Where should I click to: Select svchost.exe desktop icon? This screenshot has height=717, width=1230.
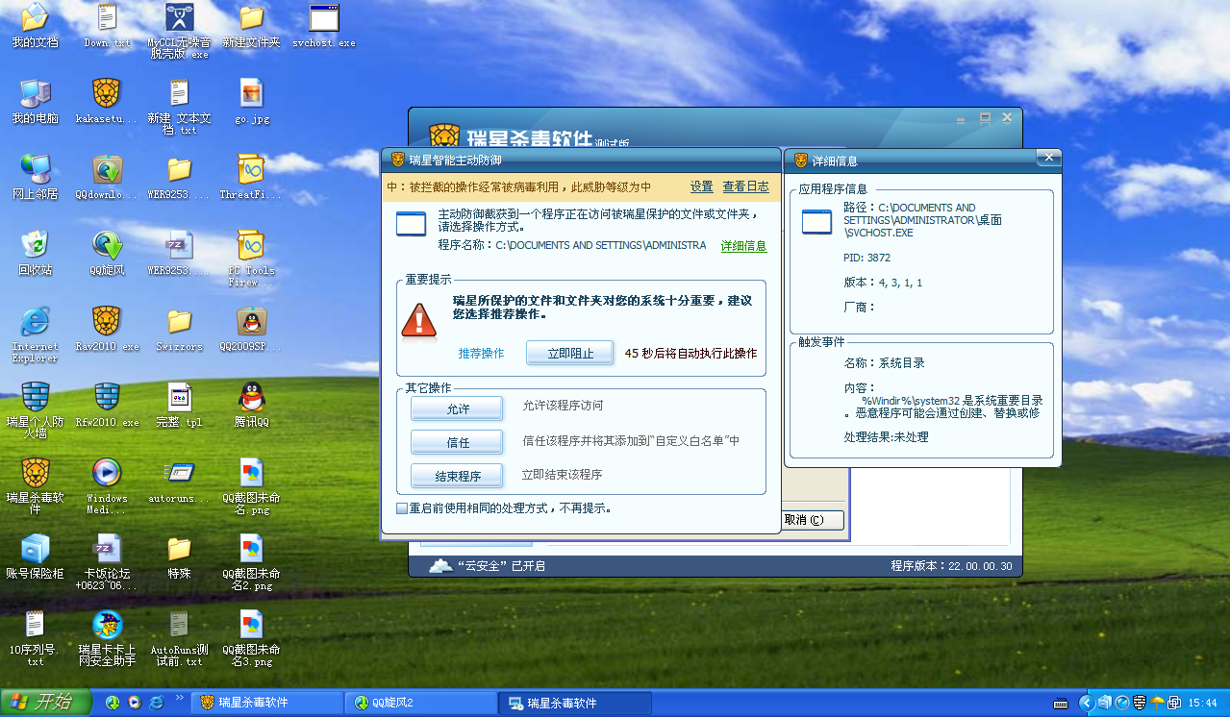pos(324,26)
